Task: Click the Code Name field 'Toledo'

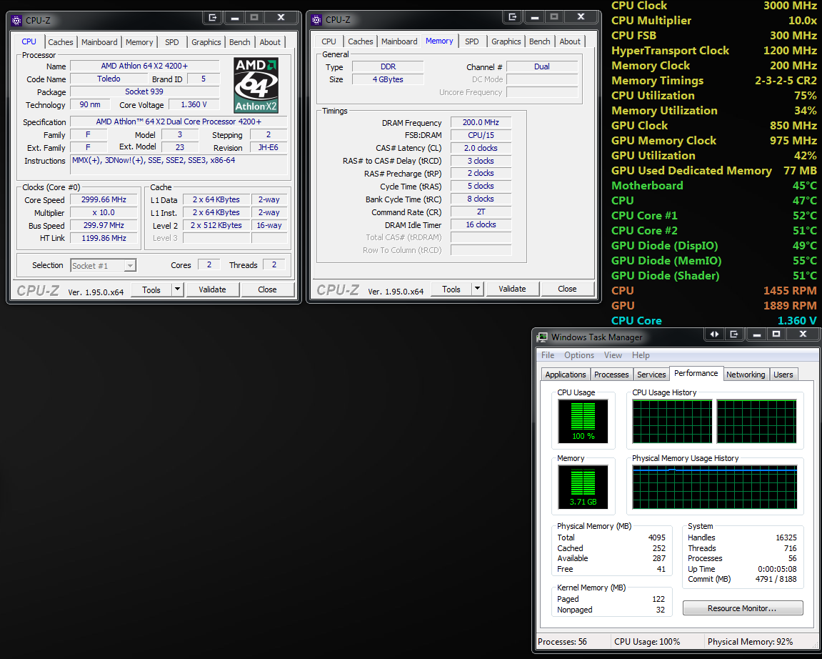Action: [x=109, y=79]
